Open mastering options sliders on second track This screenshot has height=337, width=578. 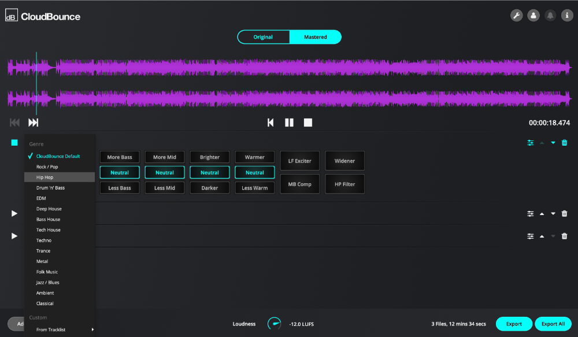point(530,213)
